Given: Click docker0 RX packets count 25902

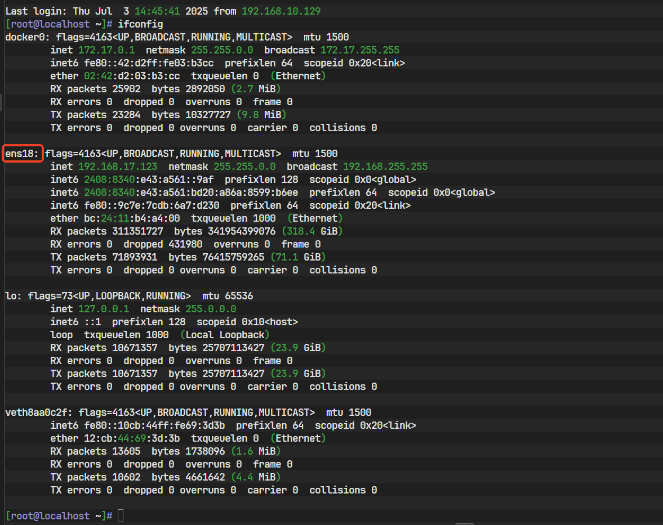Looking at the screenshot, I should pos(126,89).
